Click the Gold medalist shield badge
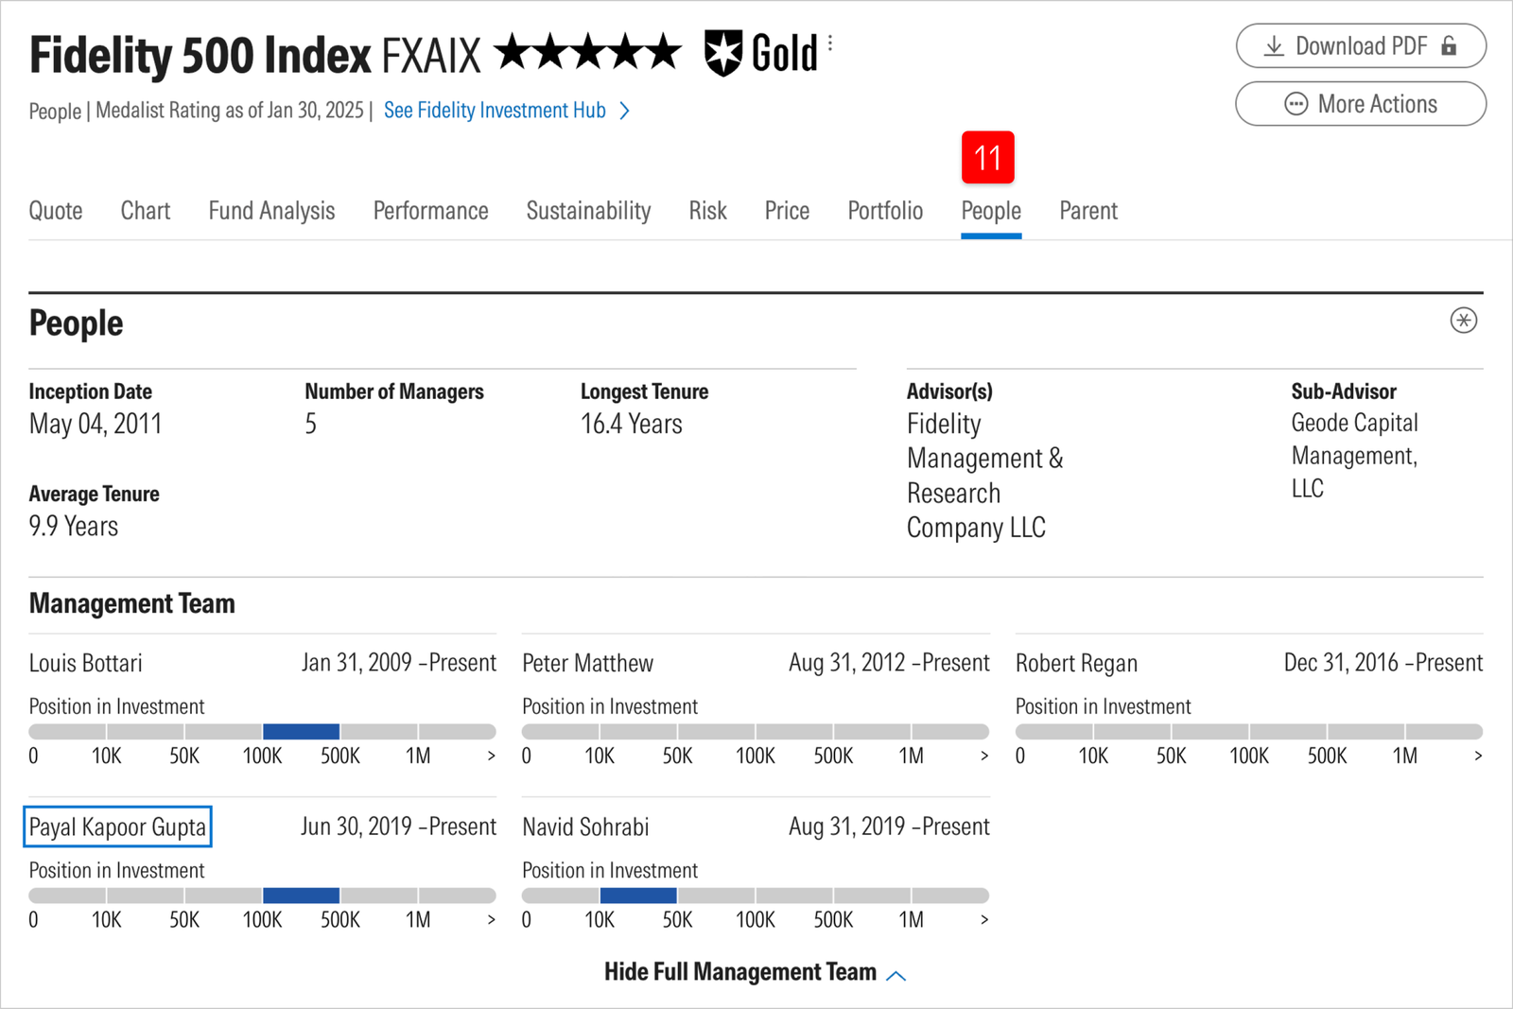This screenshot has width=1513, height=1009. coord(723,53)
